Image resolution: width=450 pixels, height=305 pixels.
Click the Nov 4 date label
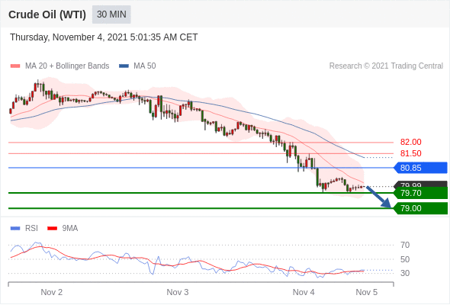(304, 292)
